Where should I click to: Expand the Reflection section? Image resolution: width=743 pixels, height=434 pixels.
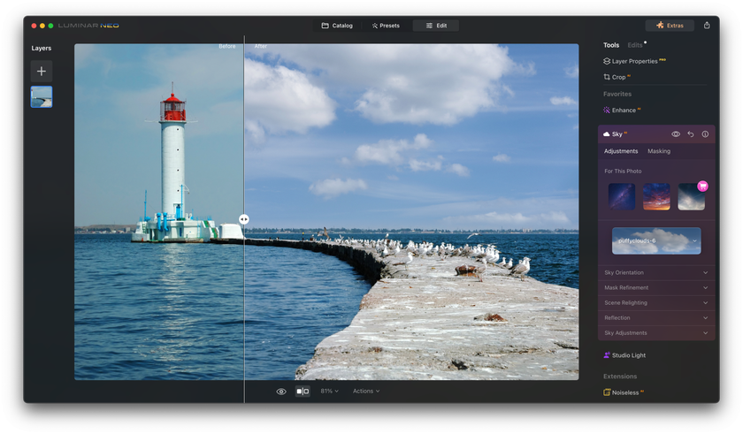(656, 318)
